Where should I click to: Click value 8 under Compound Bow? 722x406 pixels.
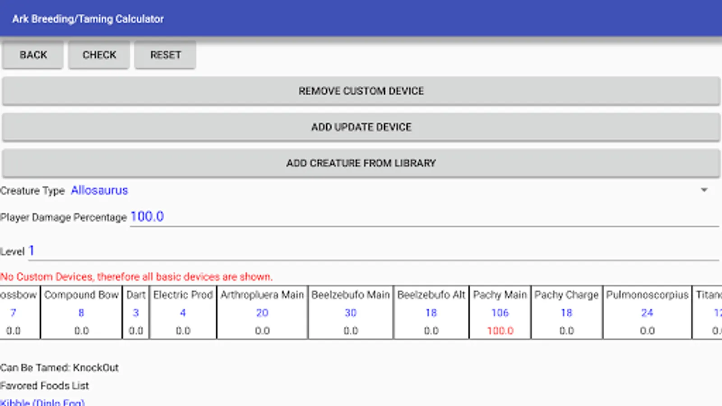(x=81, y=313)
